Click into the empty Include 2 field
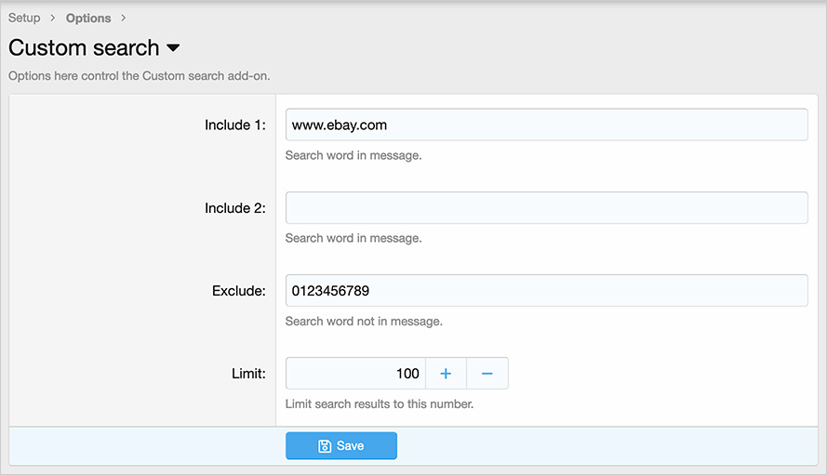 click(546, 208)
